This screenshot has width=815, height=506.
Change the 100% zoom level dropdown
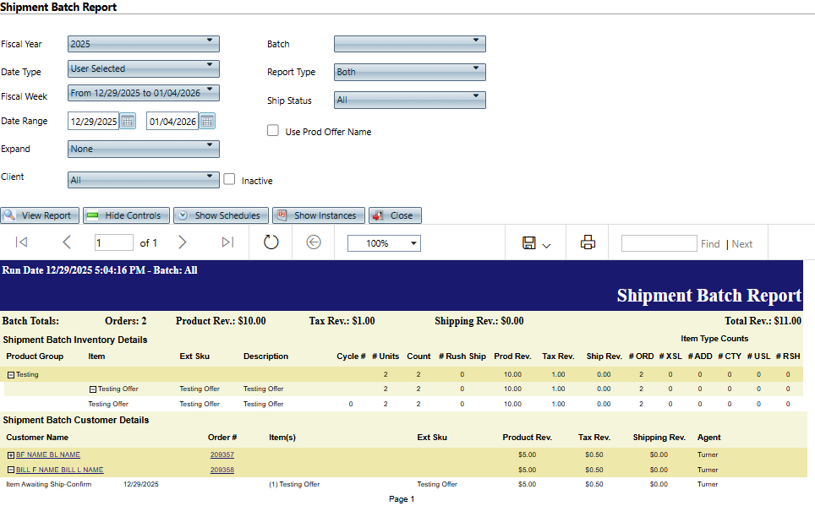(384, 243)
